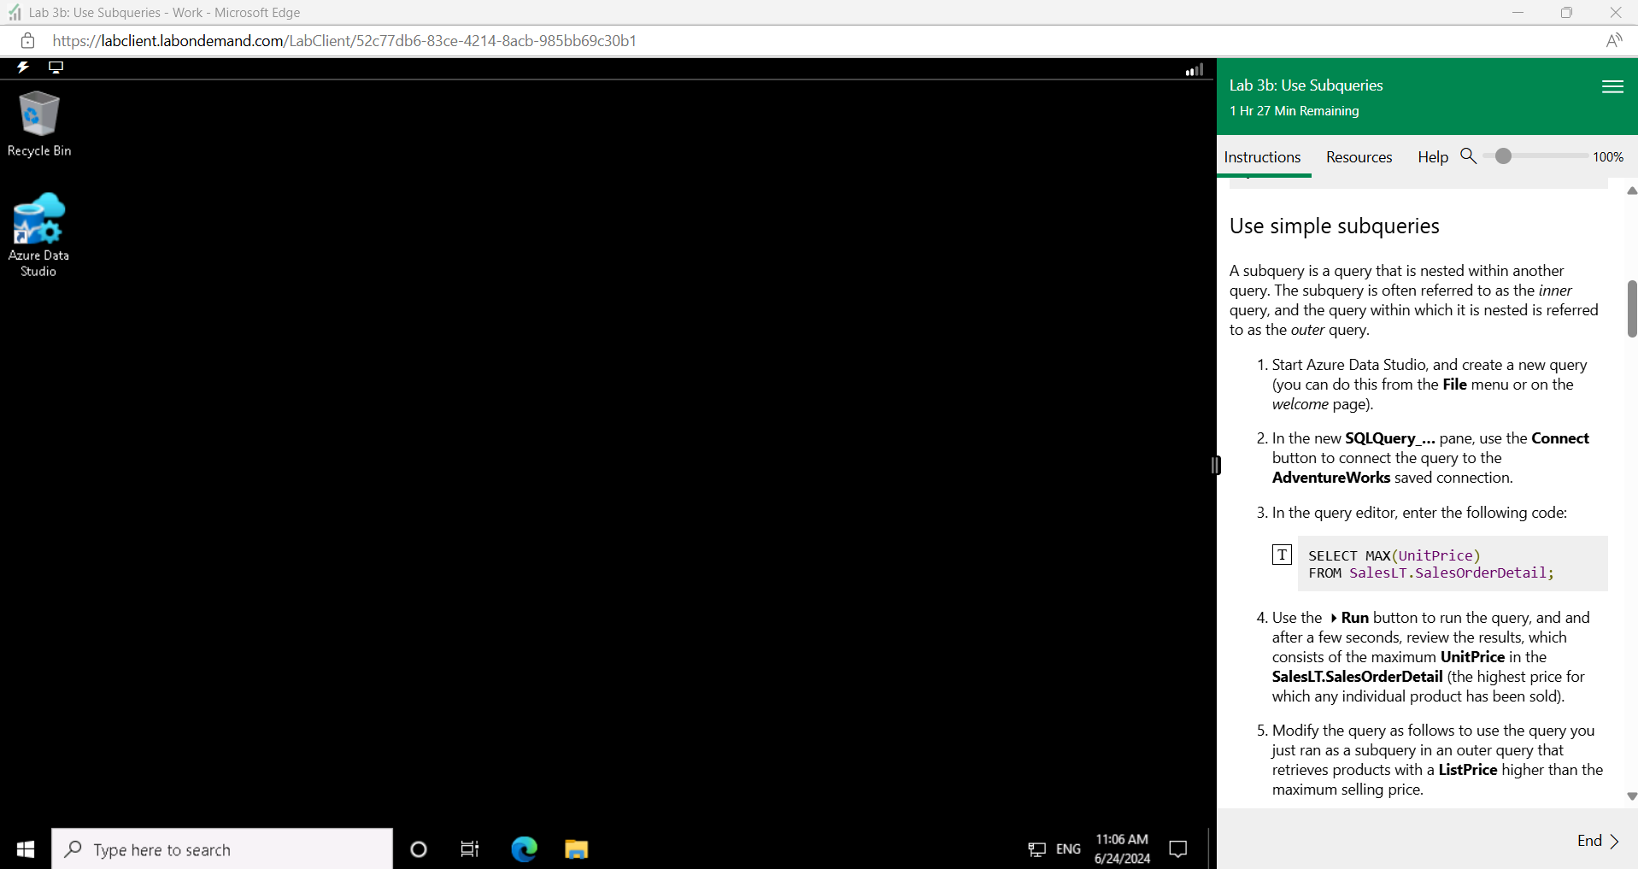The image size is (1638, 869).
Task: Click the bold SalesLT.SalesOrderDetail text in step 4
Action: [1357, 677]
